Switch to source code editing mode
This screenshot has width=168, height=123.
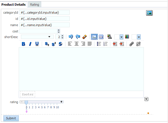[101, 37]
